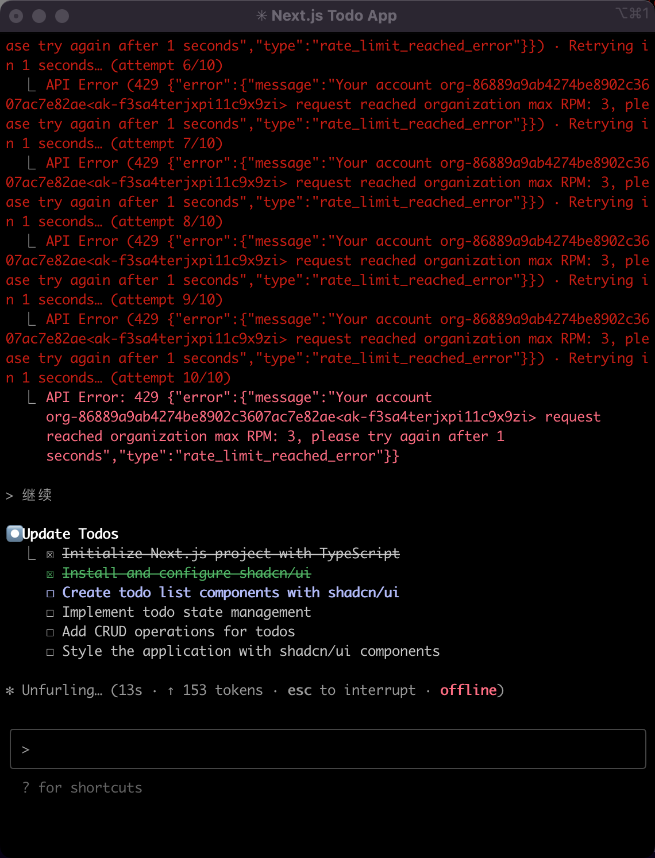This screenshot has width=655, height=858.
Task: Check the Implement todo state management box
Action: pos(51,613)
